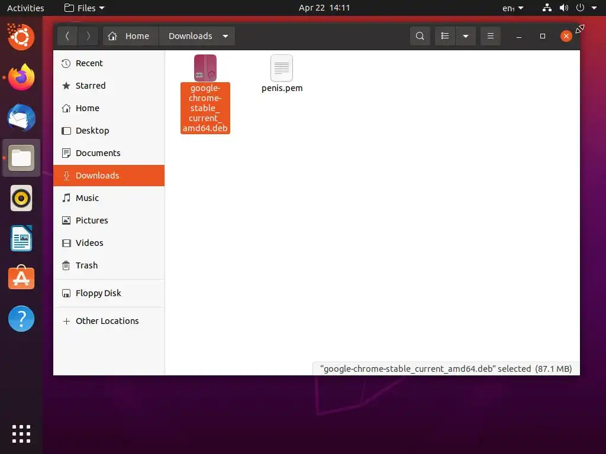The width and height of the screenshot is (606, 454).
Task: Select the penis.pem file icon
Action: [282, 68]
